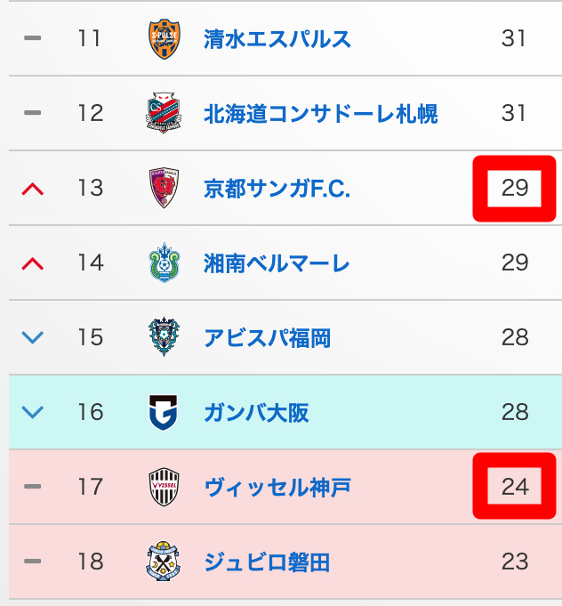
Task: Click the Hokkaido Consadole Sapporo crest
Action: coord(164,114)
